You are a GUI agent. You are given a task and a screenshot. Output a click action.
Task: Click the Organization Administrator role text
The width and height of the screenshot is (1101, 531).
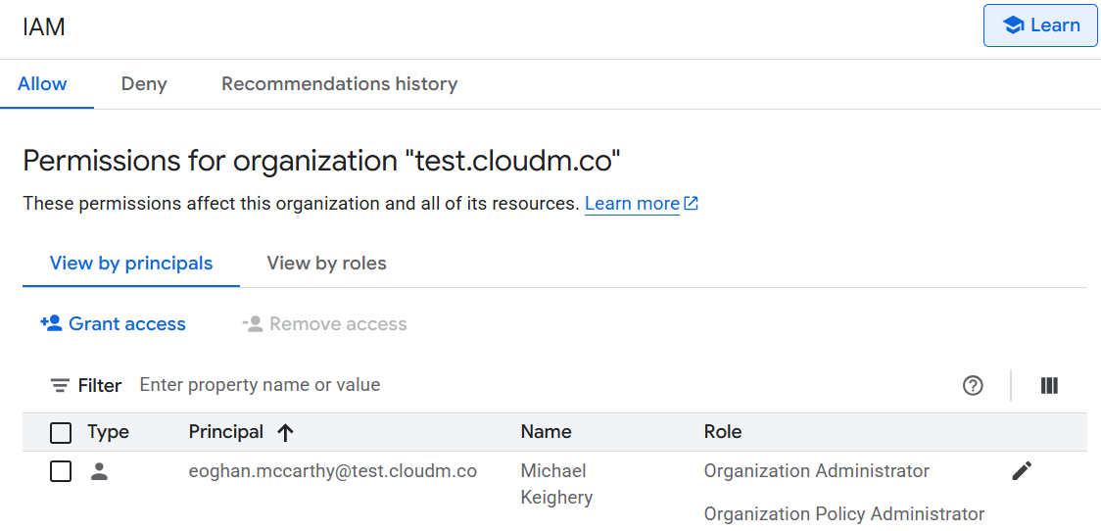[817, 471]
